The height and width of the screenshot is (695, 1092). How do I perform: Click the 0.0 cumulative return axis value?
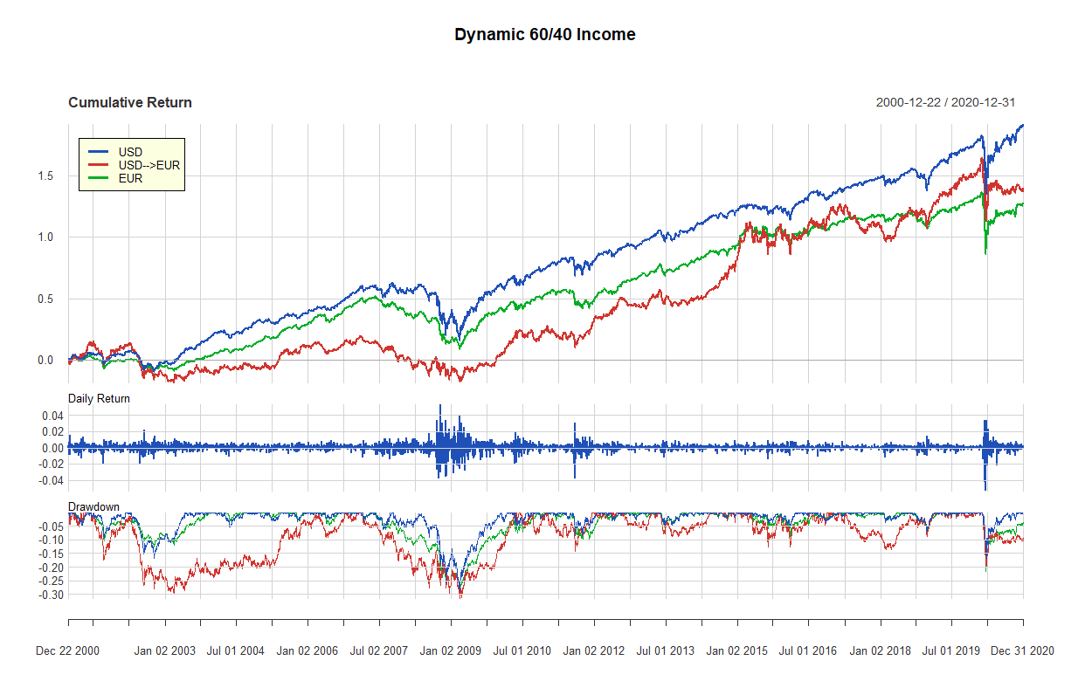(45, 360)
